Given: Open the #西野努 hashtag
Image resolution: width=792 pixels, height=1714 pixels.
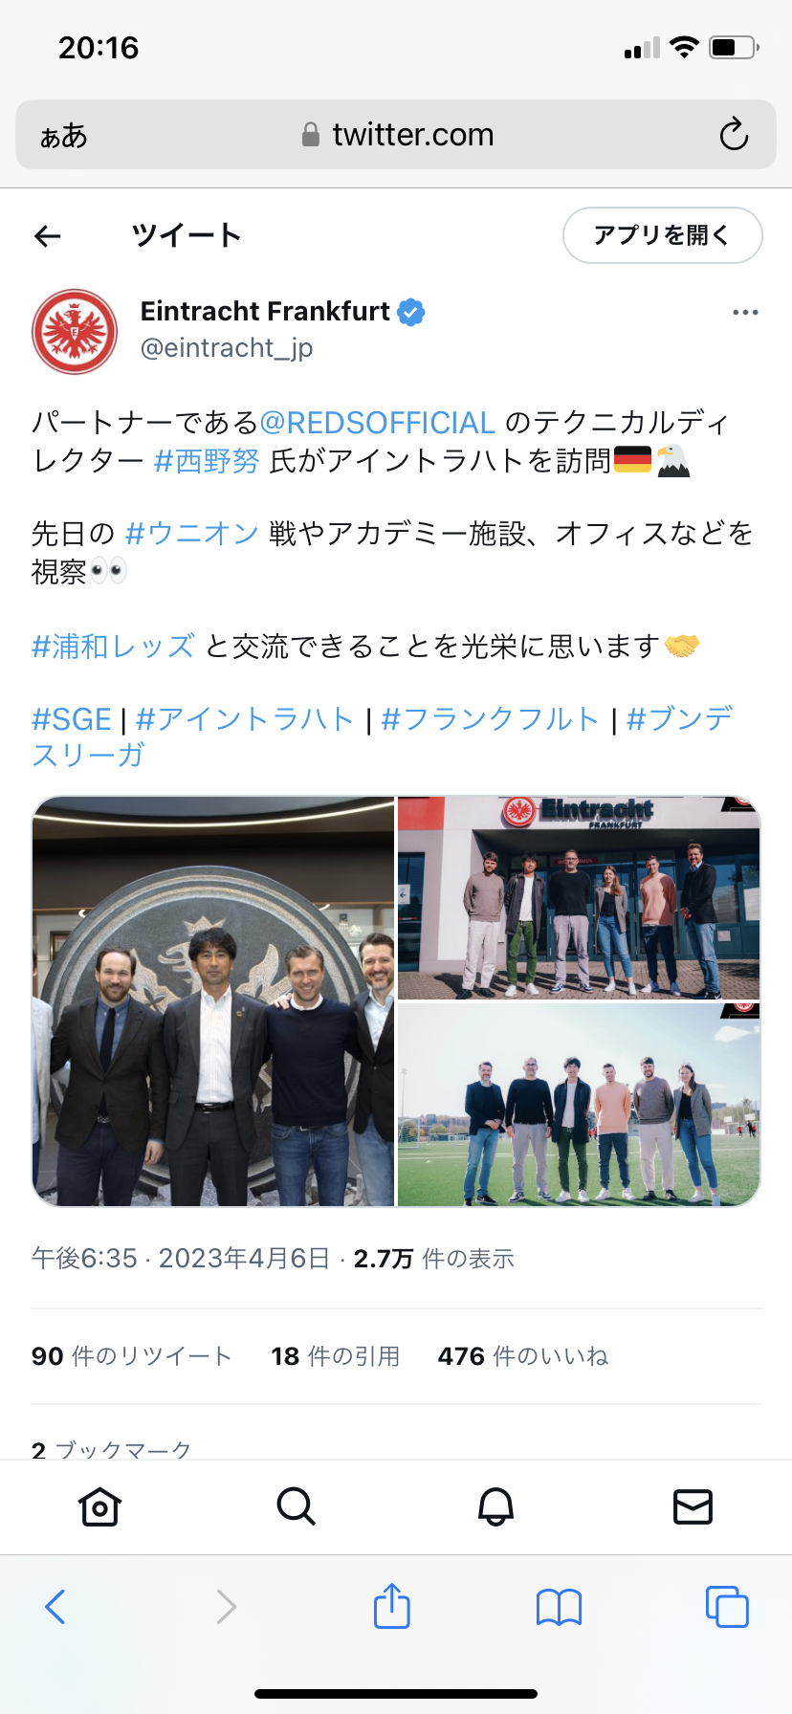Looking at the screenshot, I should coord(207,461).
